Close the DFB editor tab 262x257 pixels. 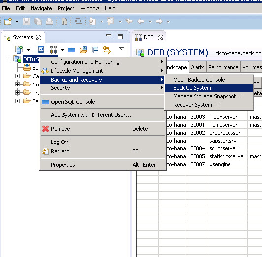click(x=160, y=37)
